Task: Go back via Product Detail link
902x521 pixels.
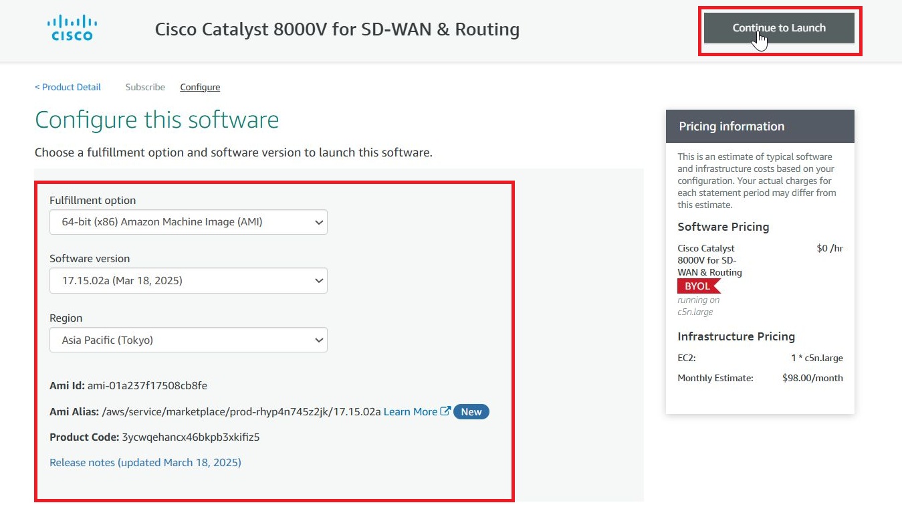Action: point(67,87)
